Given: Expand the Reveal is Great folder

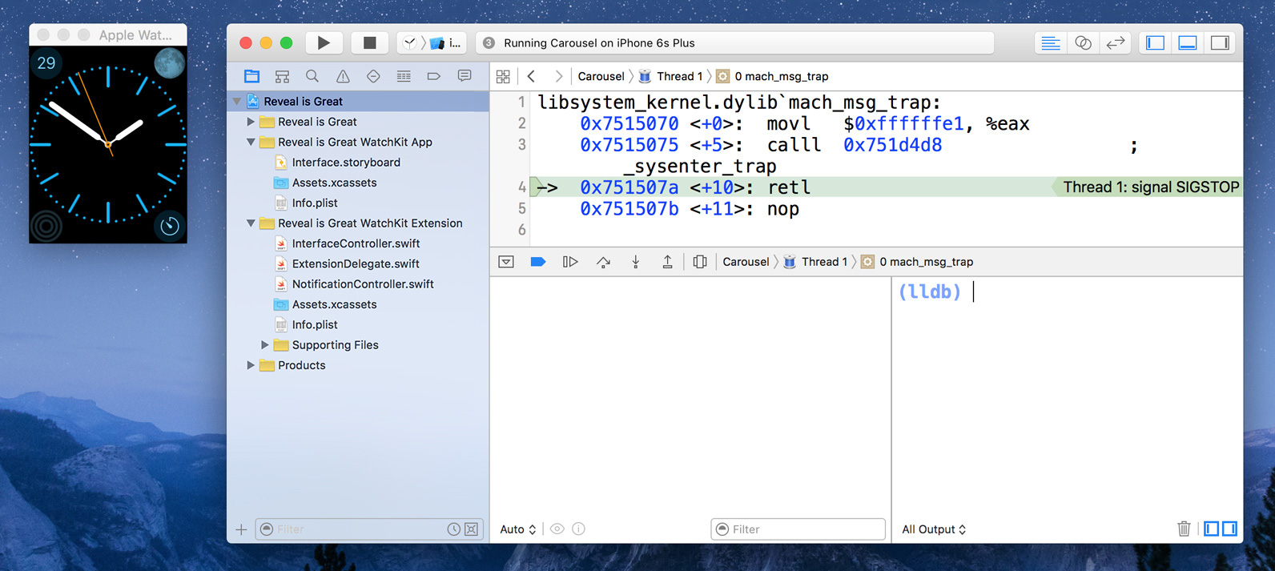Looking at the screenshot, I should coord(251,122).
